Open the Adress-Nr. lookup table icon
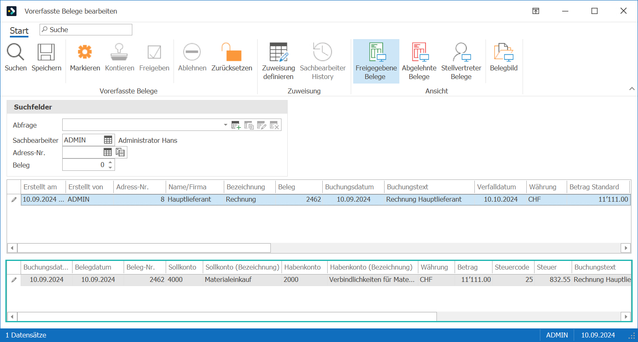The width and height of the screenshot is (638, 342). click(108, 152)
